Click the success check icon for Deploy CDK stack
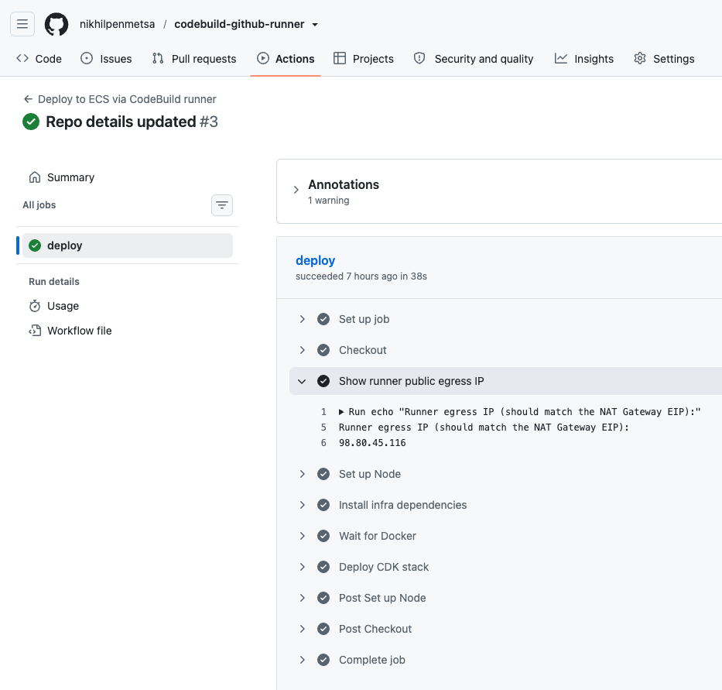This screenshot has height=690, width=722. click(x=323, y=567)
